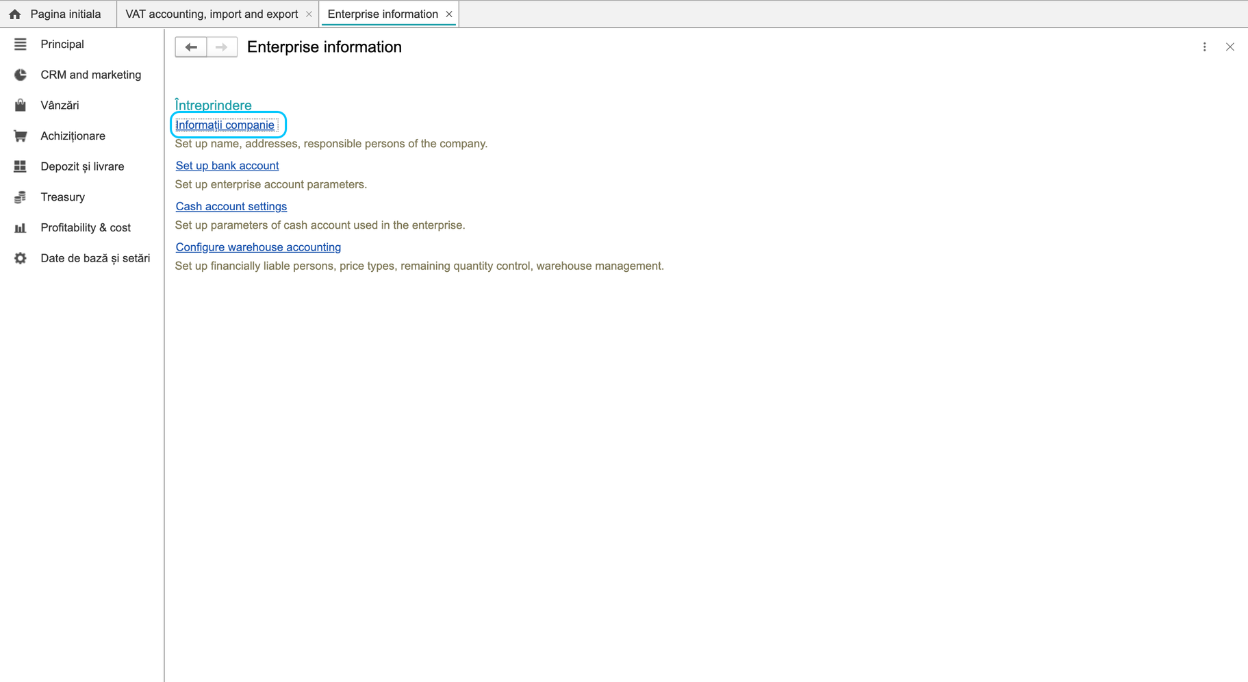Open the three-dot more options menu
The image size is (1248, 682).
click(x=1205, y=47)
